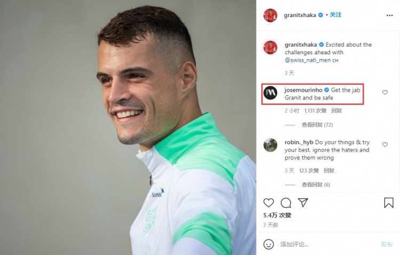Click the blue 关注 follow button
This screenshot has width=400, height=255.
pos(335,15)
